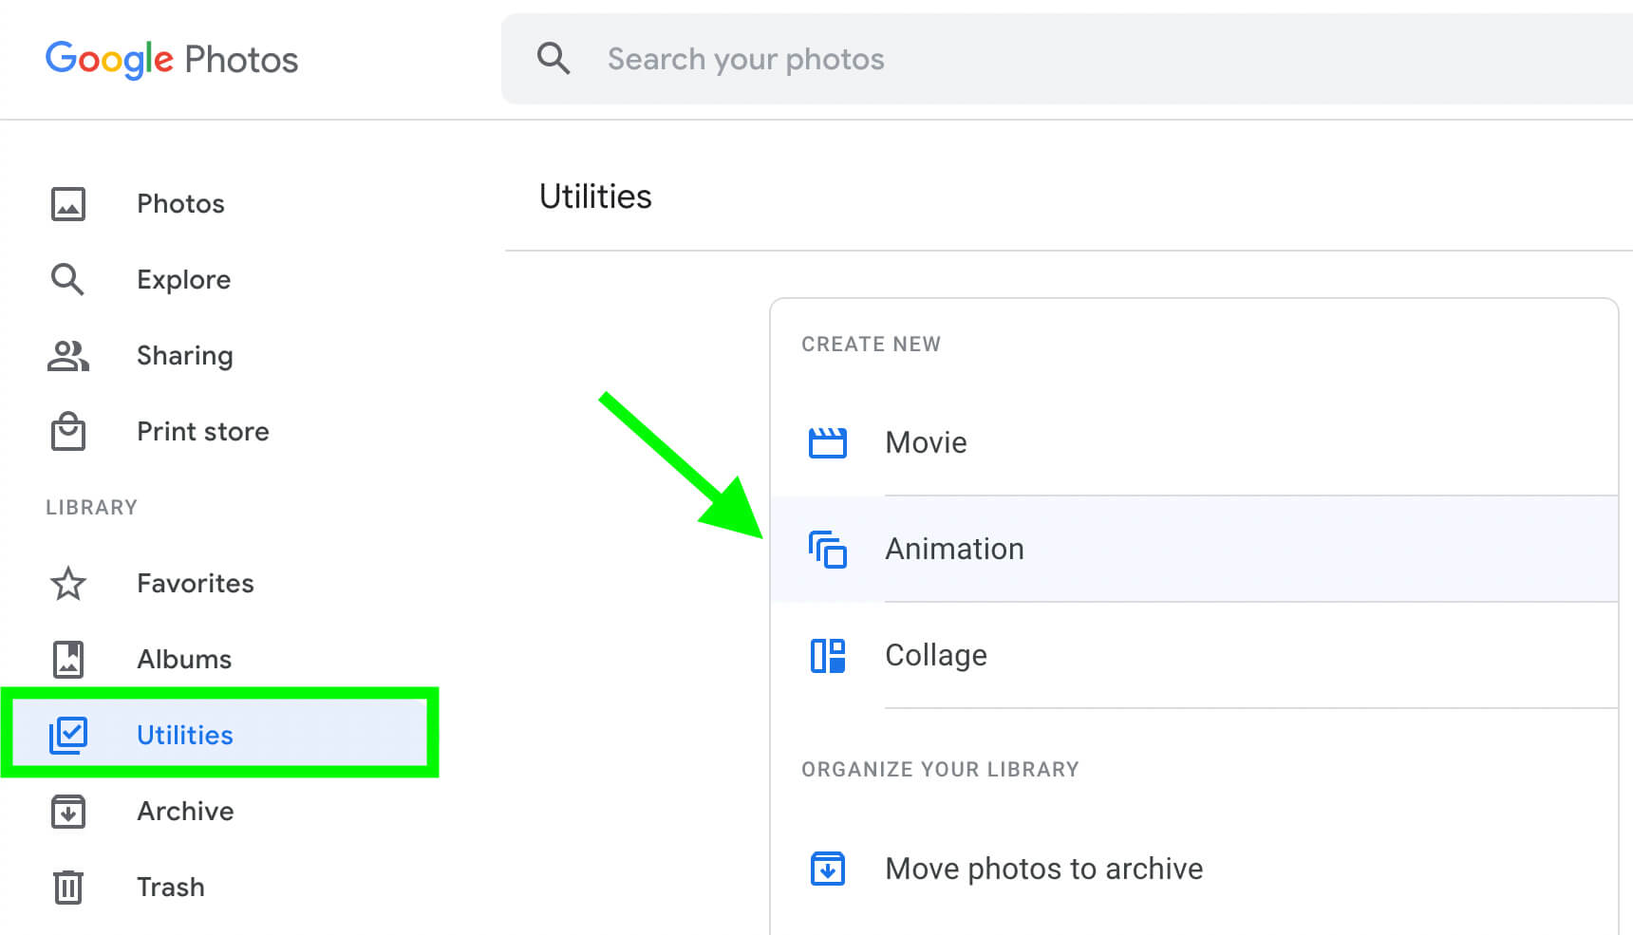Click the Utilities page heading
Screen dimensions: 1633x935
point(595,196)
